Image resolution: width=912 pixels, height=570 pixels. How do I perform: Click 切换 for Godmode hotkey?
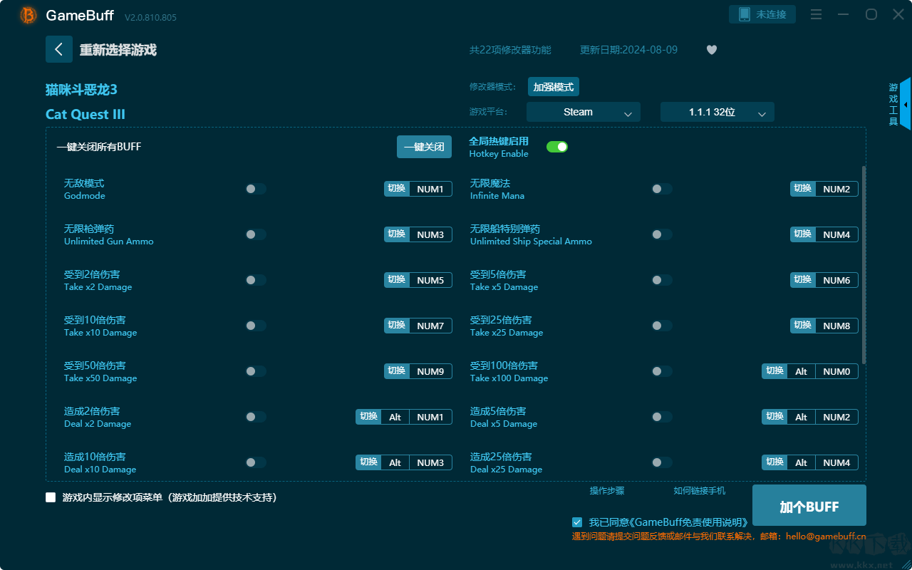pos(397,189)
